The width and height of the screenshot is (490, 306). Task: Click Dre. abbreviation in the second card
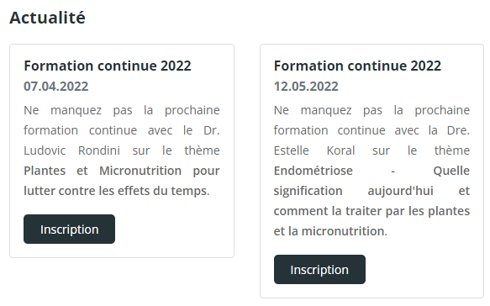[458, 130]
